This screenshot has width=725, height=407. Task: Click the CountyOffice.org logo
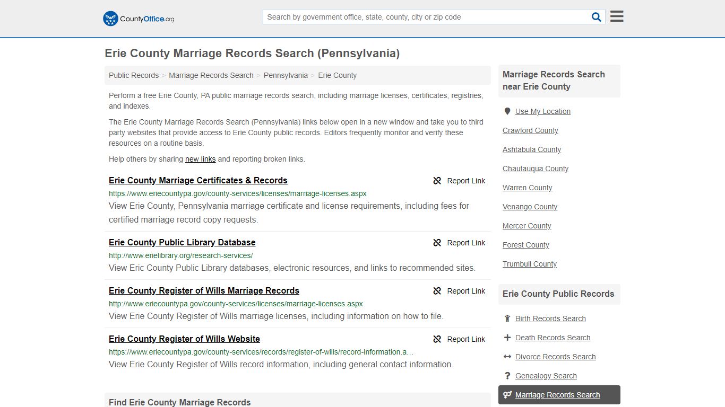pos(139,19)
